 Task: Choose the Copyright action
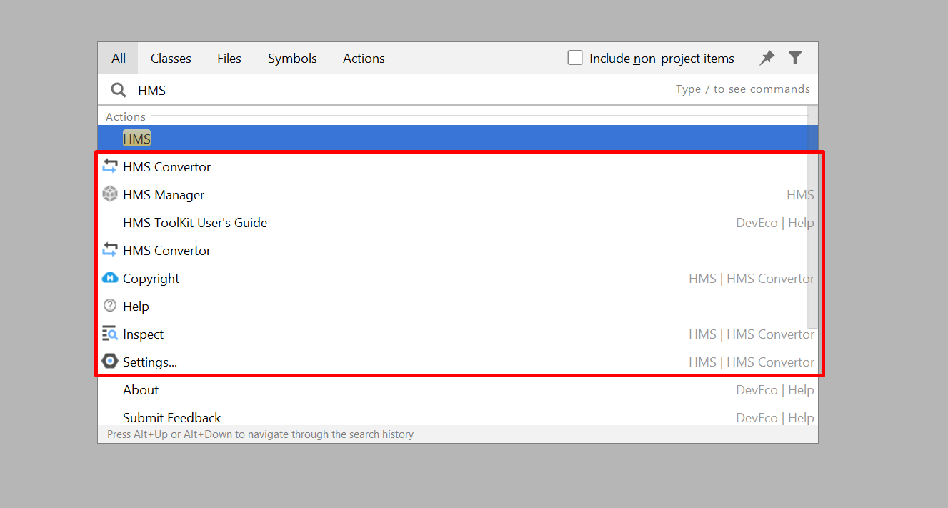458,279
